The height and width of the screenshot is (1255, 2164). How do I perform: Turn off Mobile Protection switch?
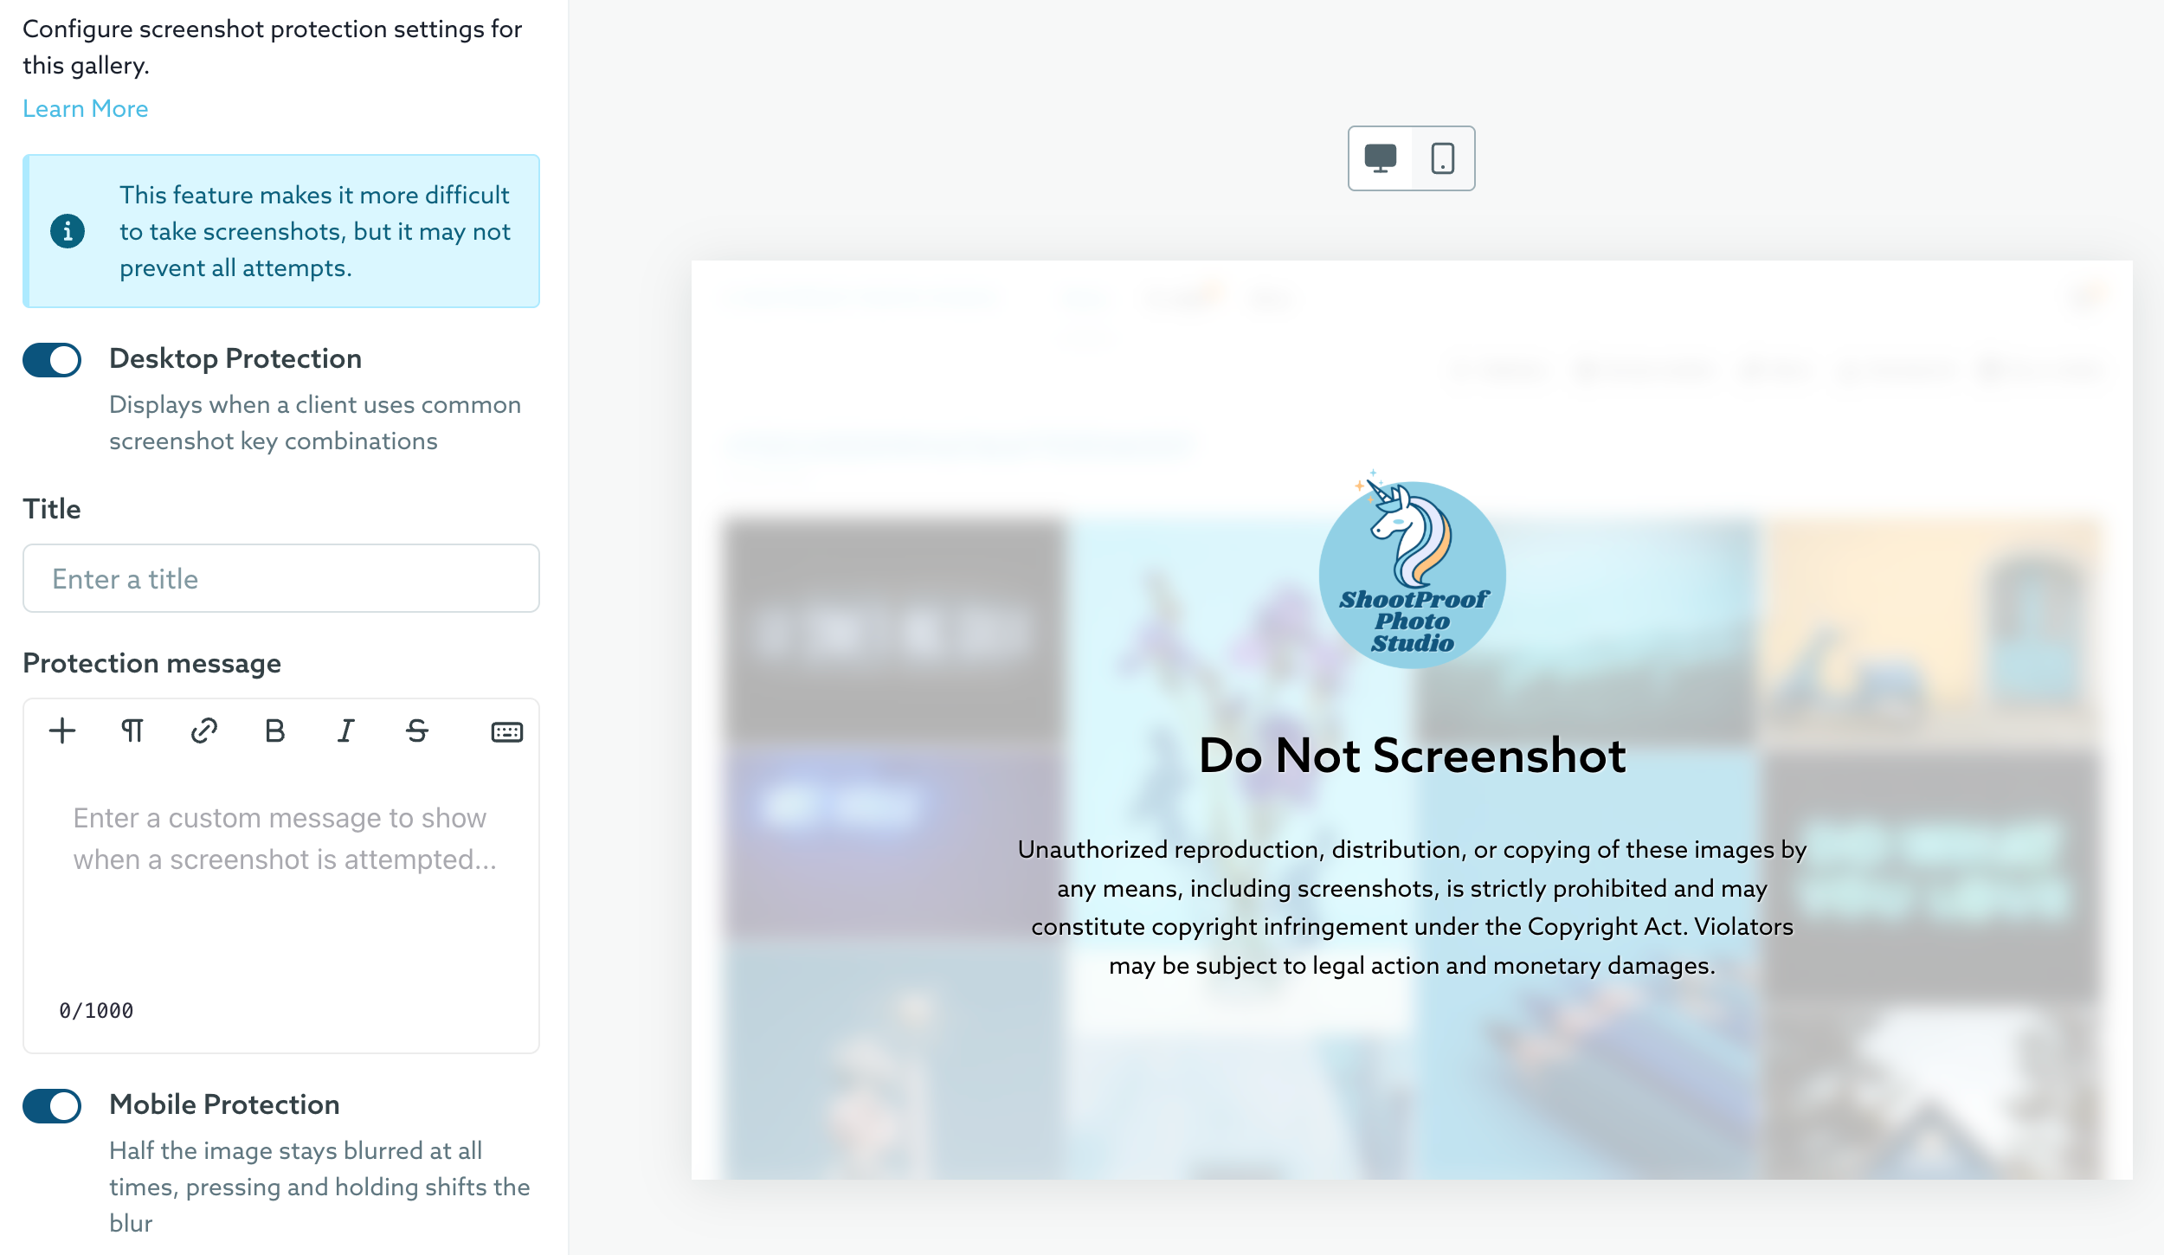(x=52, y=1105)
